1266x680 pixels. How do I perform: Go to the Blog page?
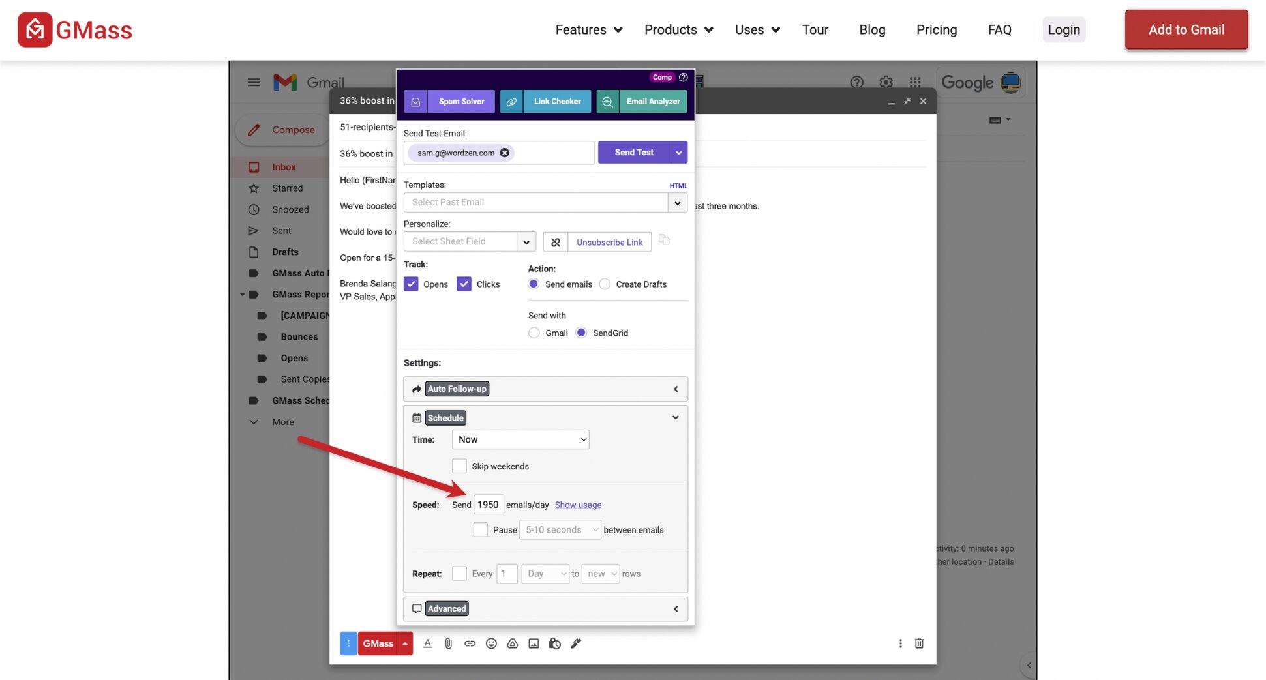(x=872, y=30)
